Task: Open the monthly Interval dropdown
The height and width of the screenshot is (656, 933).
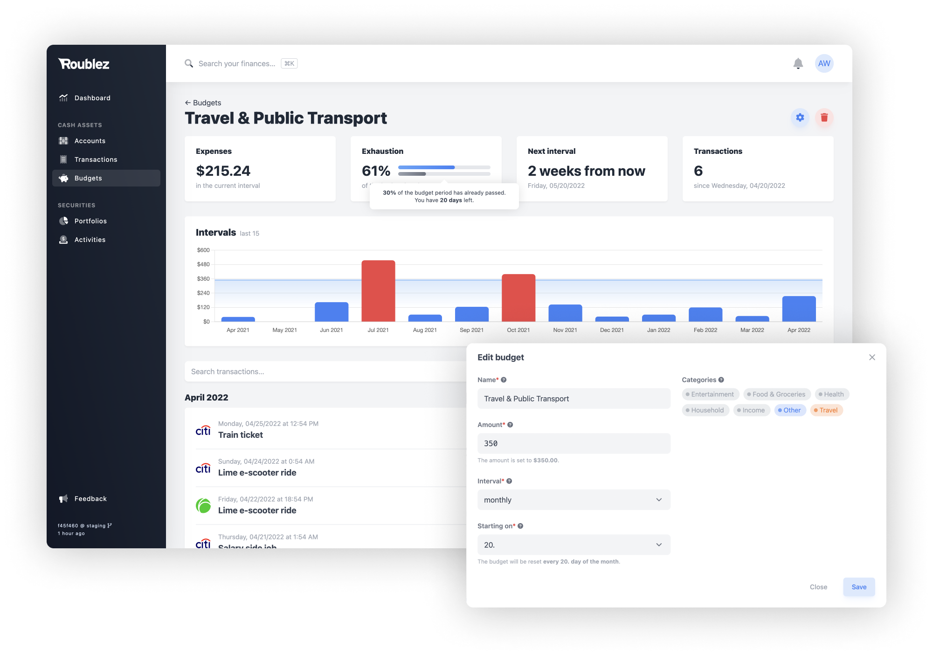Action: click(574, 500)
